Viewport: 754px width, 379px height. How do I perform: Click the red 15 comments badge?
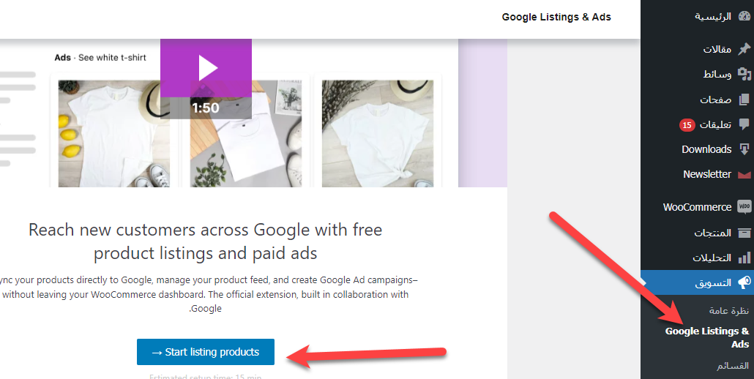click(x=687, y=125)
